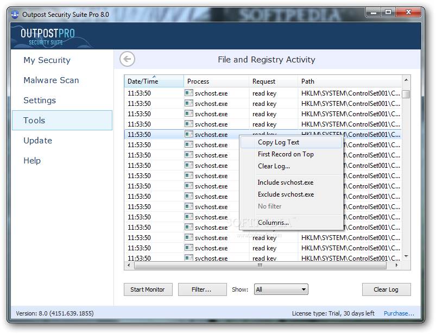Open Malware Scan section
This screenshot has width=436, height=334.
(51, 80)
